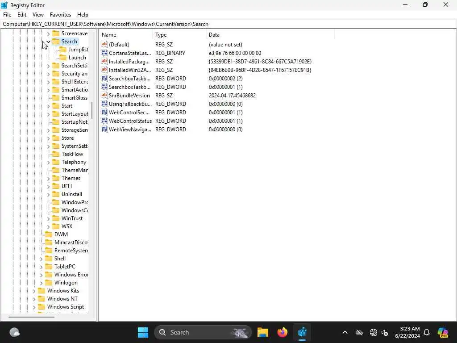Image resolution: width=457 pixels, height=343 pixels.
Task: Select the Windows Kits key
Action: 63,290
